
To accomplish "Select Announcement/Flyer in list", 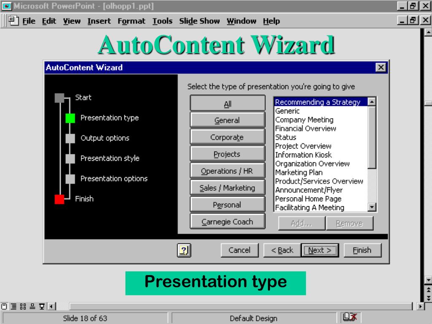I will tap(321, 190).
